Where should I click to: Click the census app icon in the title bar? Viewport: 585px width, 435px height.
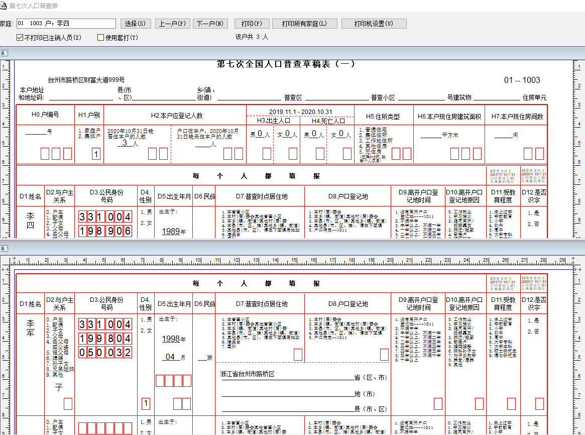(4, 6)
